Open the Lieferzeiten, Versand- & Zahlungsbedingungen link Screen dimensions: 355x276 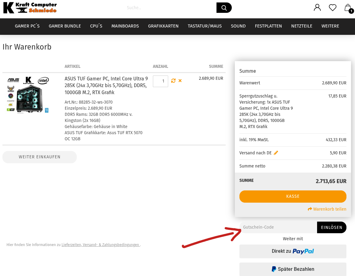[101, 245]
